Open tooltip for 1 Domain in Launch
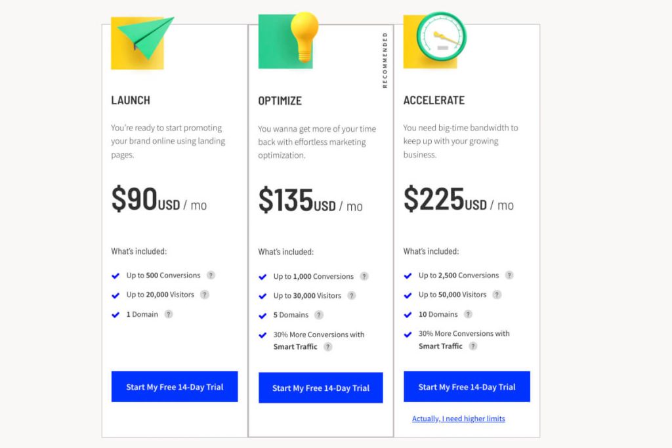 click(x=169, y=314)
